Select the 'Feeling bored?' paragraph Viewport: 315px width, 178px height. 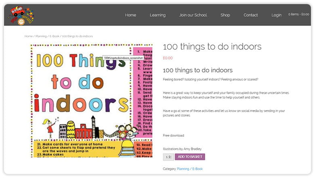(x=210, y=79)
